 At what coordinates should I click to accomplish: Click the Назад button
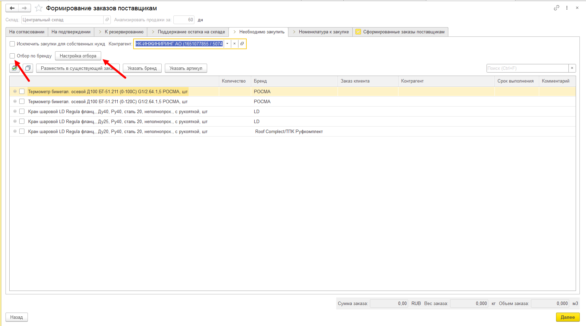17,317
